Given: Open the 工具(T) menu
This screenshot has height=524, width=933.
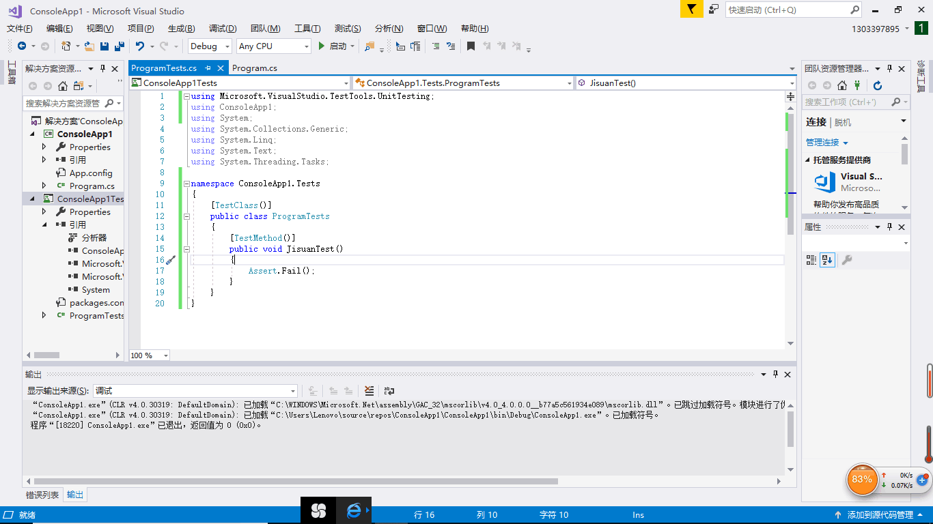Looking at the screenshot, I should 307,29.
